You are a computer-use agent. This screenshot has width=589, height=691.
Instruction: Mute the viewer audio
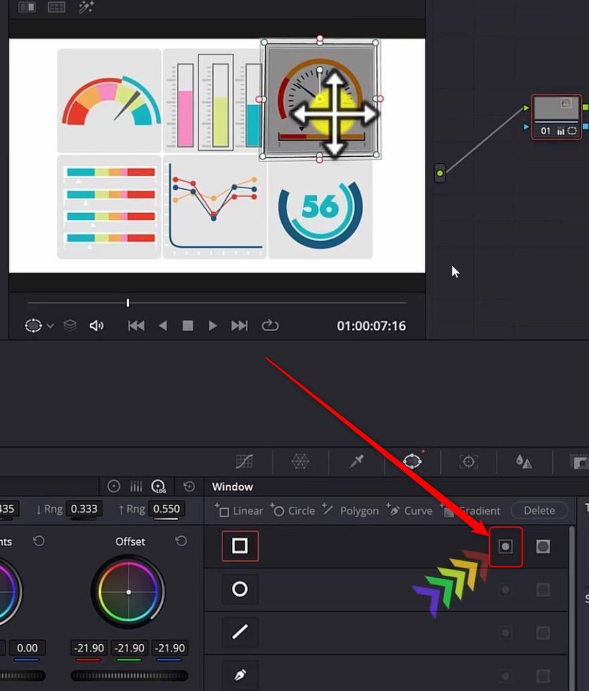[96, 325]
